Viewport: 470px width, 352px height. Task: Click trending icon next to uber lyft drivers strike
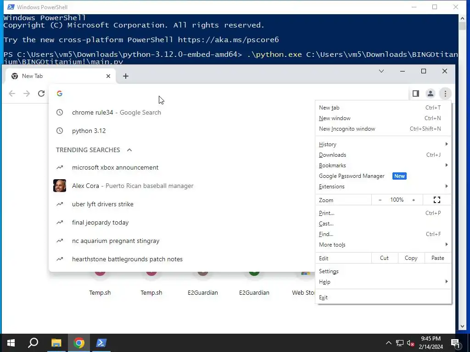coord(60,204)
